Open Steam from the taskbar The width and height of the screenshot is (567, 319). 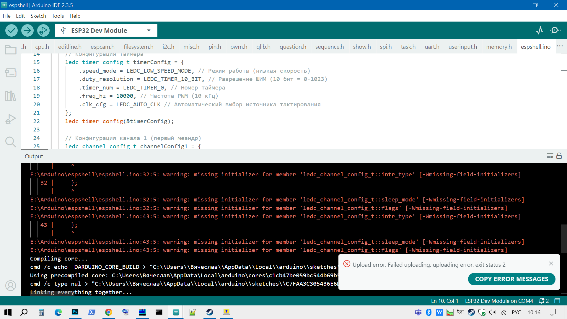point(210,312)
